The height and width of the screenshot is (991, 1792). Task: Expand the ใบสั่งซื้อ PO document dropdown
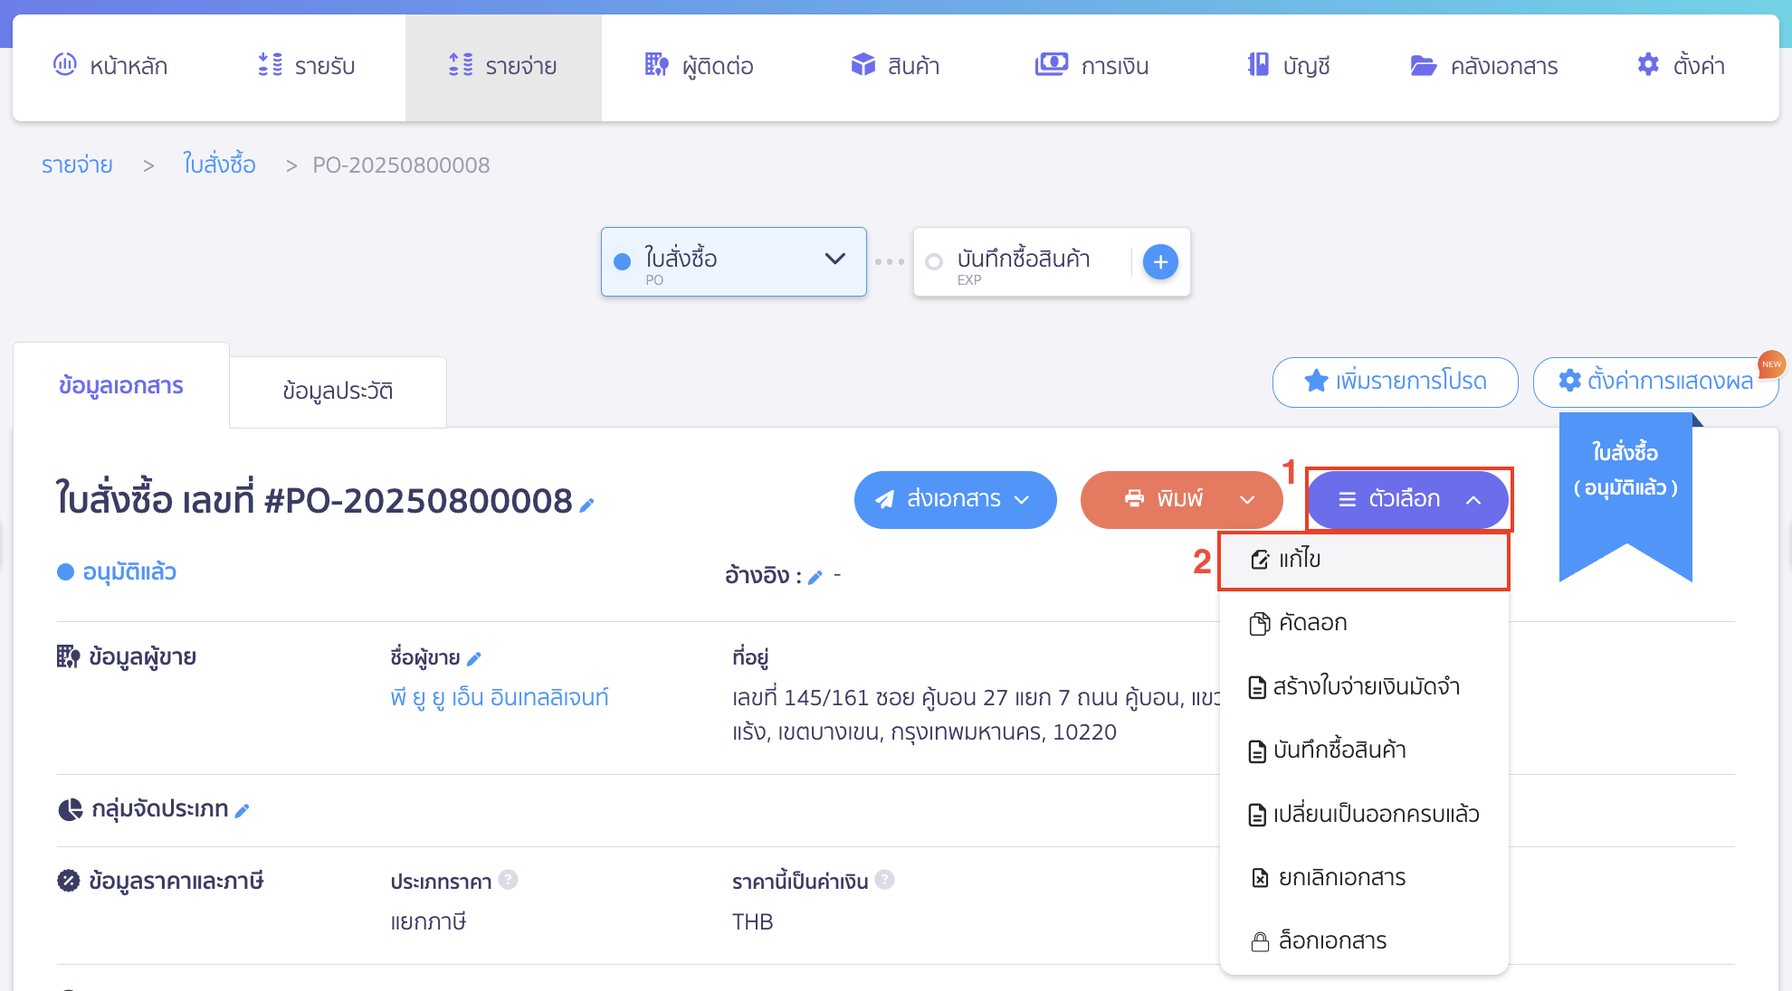click(x=834, y=260)
